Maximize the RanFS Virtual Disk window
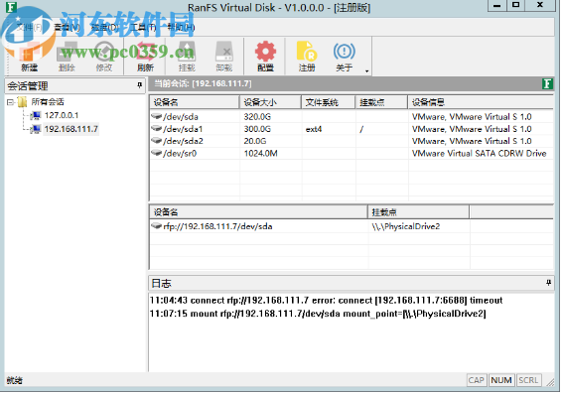 point(516,5)
